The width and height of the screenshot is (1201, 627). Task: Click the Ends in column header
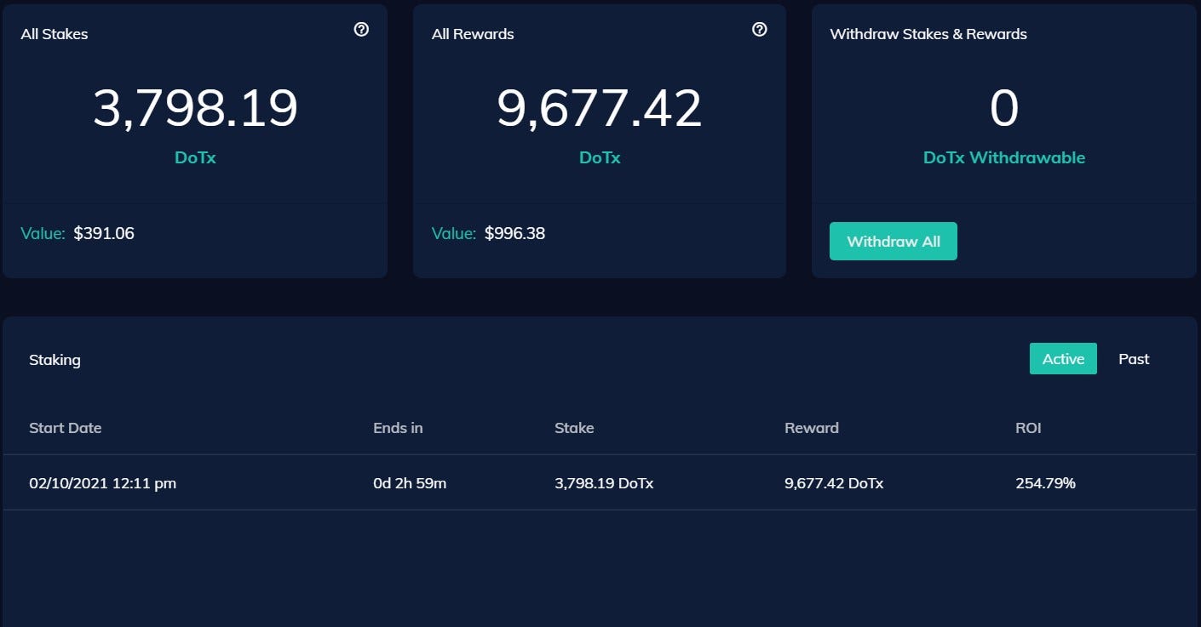[x=398, y=428]
